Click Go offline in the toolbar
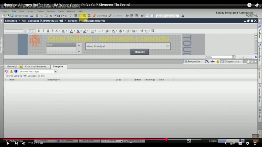262x147 pixels. [115, 16]
